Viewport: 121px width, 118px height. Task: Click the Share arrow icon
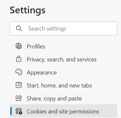click(19, 98)
